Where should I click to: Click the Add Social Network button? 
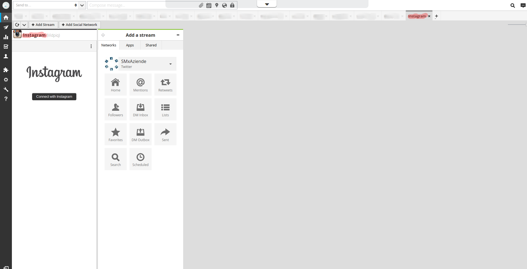pos(80,25)
